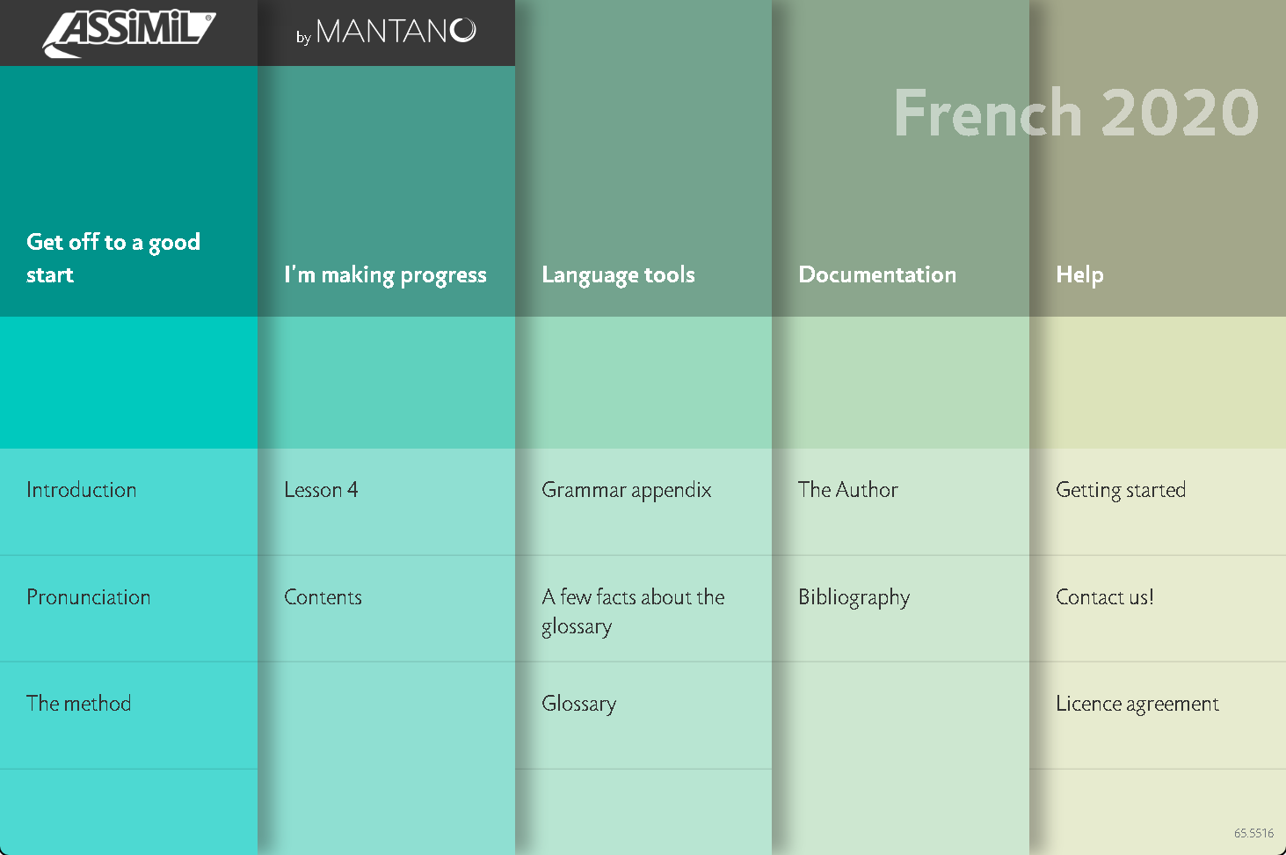Screen dimensions: 1286x855
Task: Open the Grammar appendix
Action: [x=643, y=501]
